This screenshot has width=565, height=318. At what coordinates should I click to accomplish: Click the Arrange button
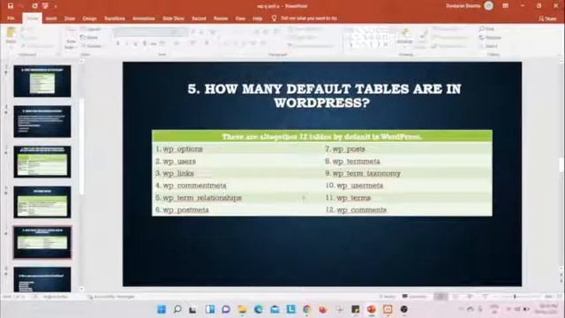[404, 37]
